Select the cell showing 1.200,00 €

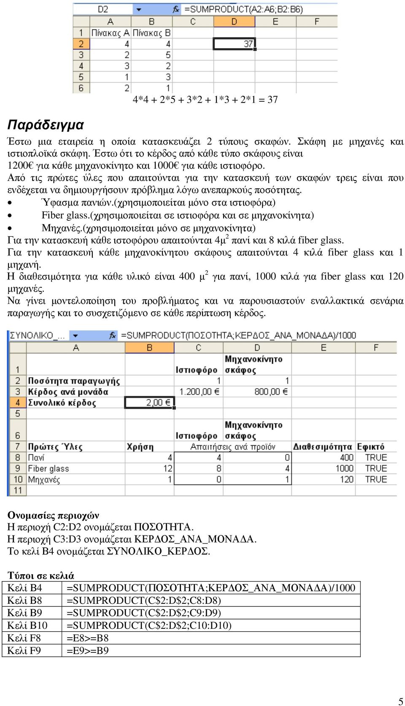point(199,392)
